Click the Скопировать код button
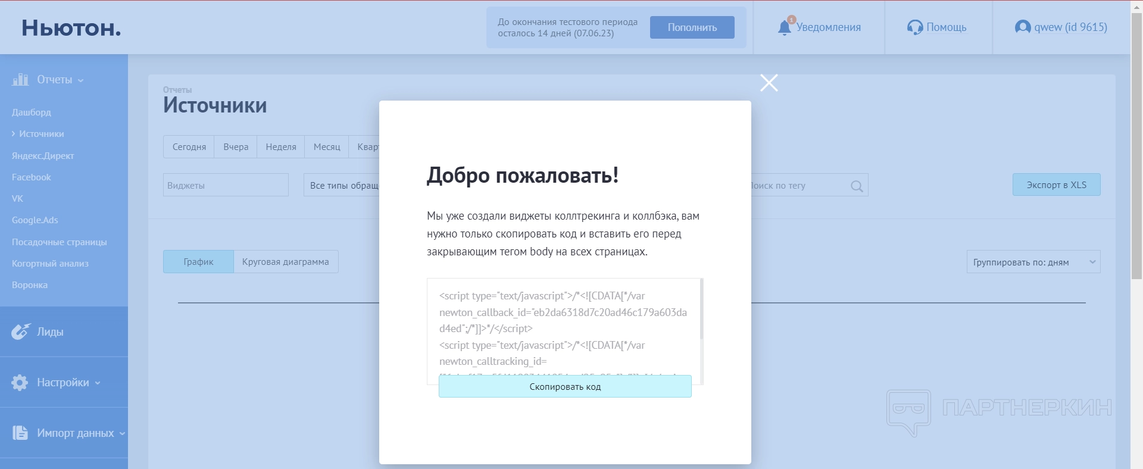The height and width of the screenshot is (469, 1143). coord(565,386)
